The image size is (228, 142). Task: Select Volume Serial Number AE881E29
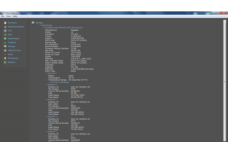pyautogui.click(x=75, y=108)
